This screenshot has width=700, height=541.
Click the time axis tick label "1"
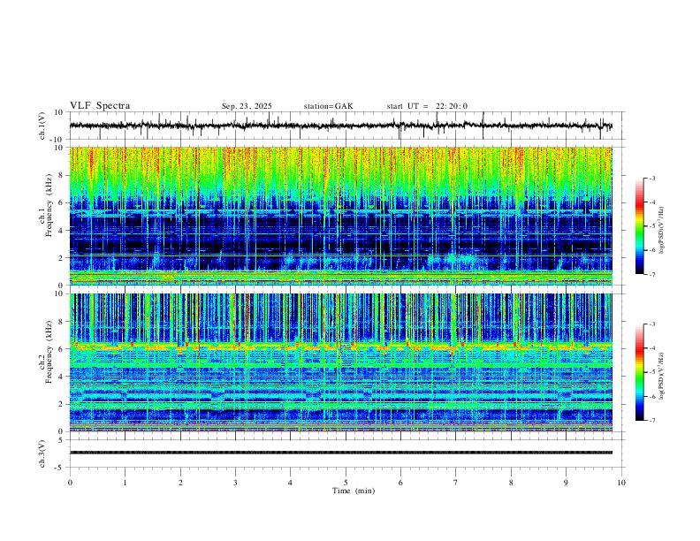point(125,483)
